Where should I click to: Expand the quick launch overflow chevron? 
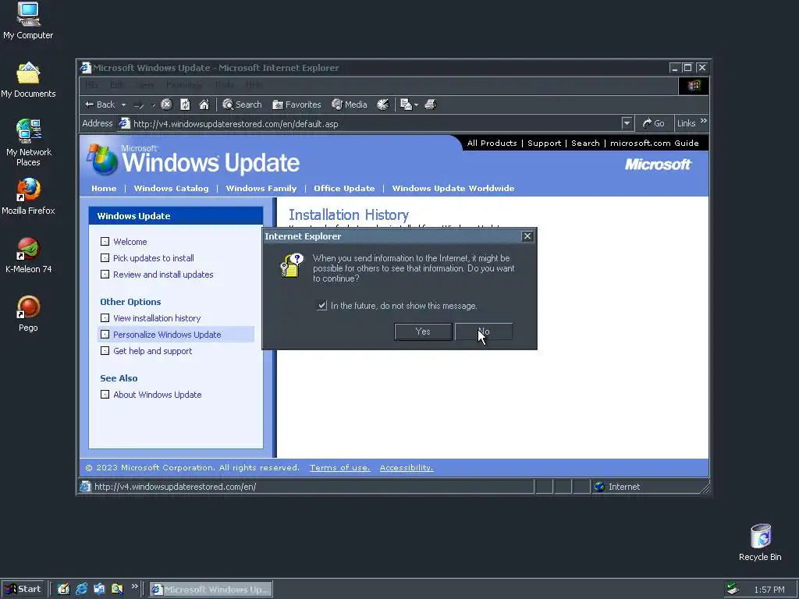pos(134,587)
